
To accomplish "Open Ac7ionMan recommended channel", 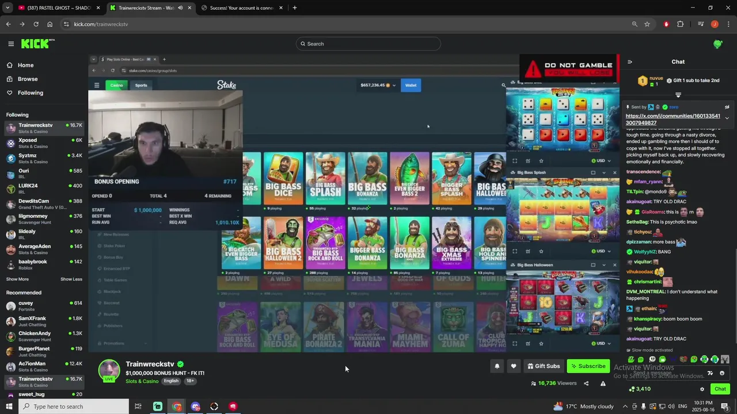I will pos(44,366).
